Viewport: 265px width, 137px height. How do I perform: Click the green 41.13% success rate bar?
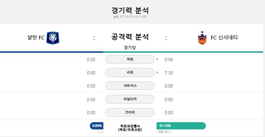point(181,126)
